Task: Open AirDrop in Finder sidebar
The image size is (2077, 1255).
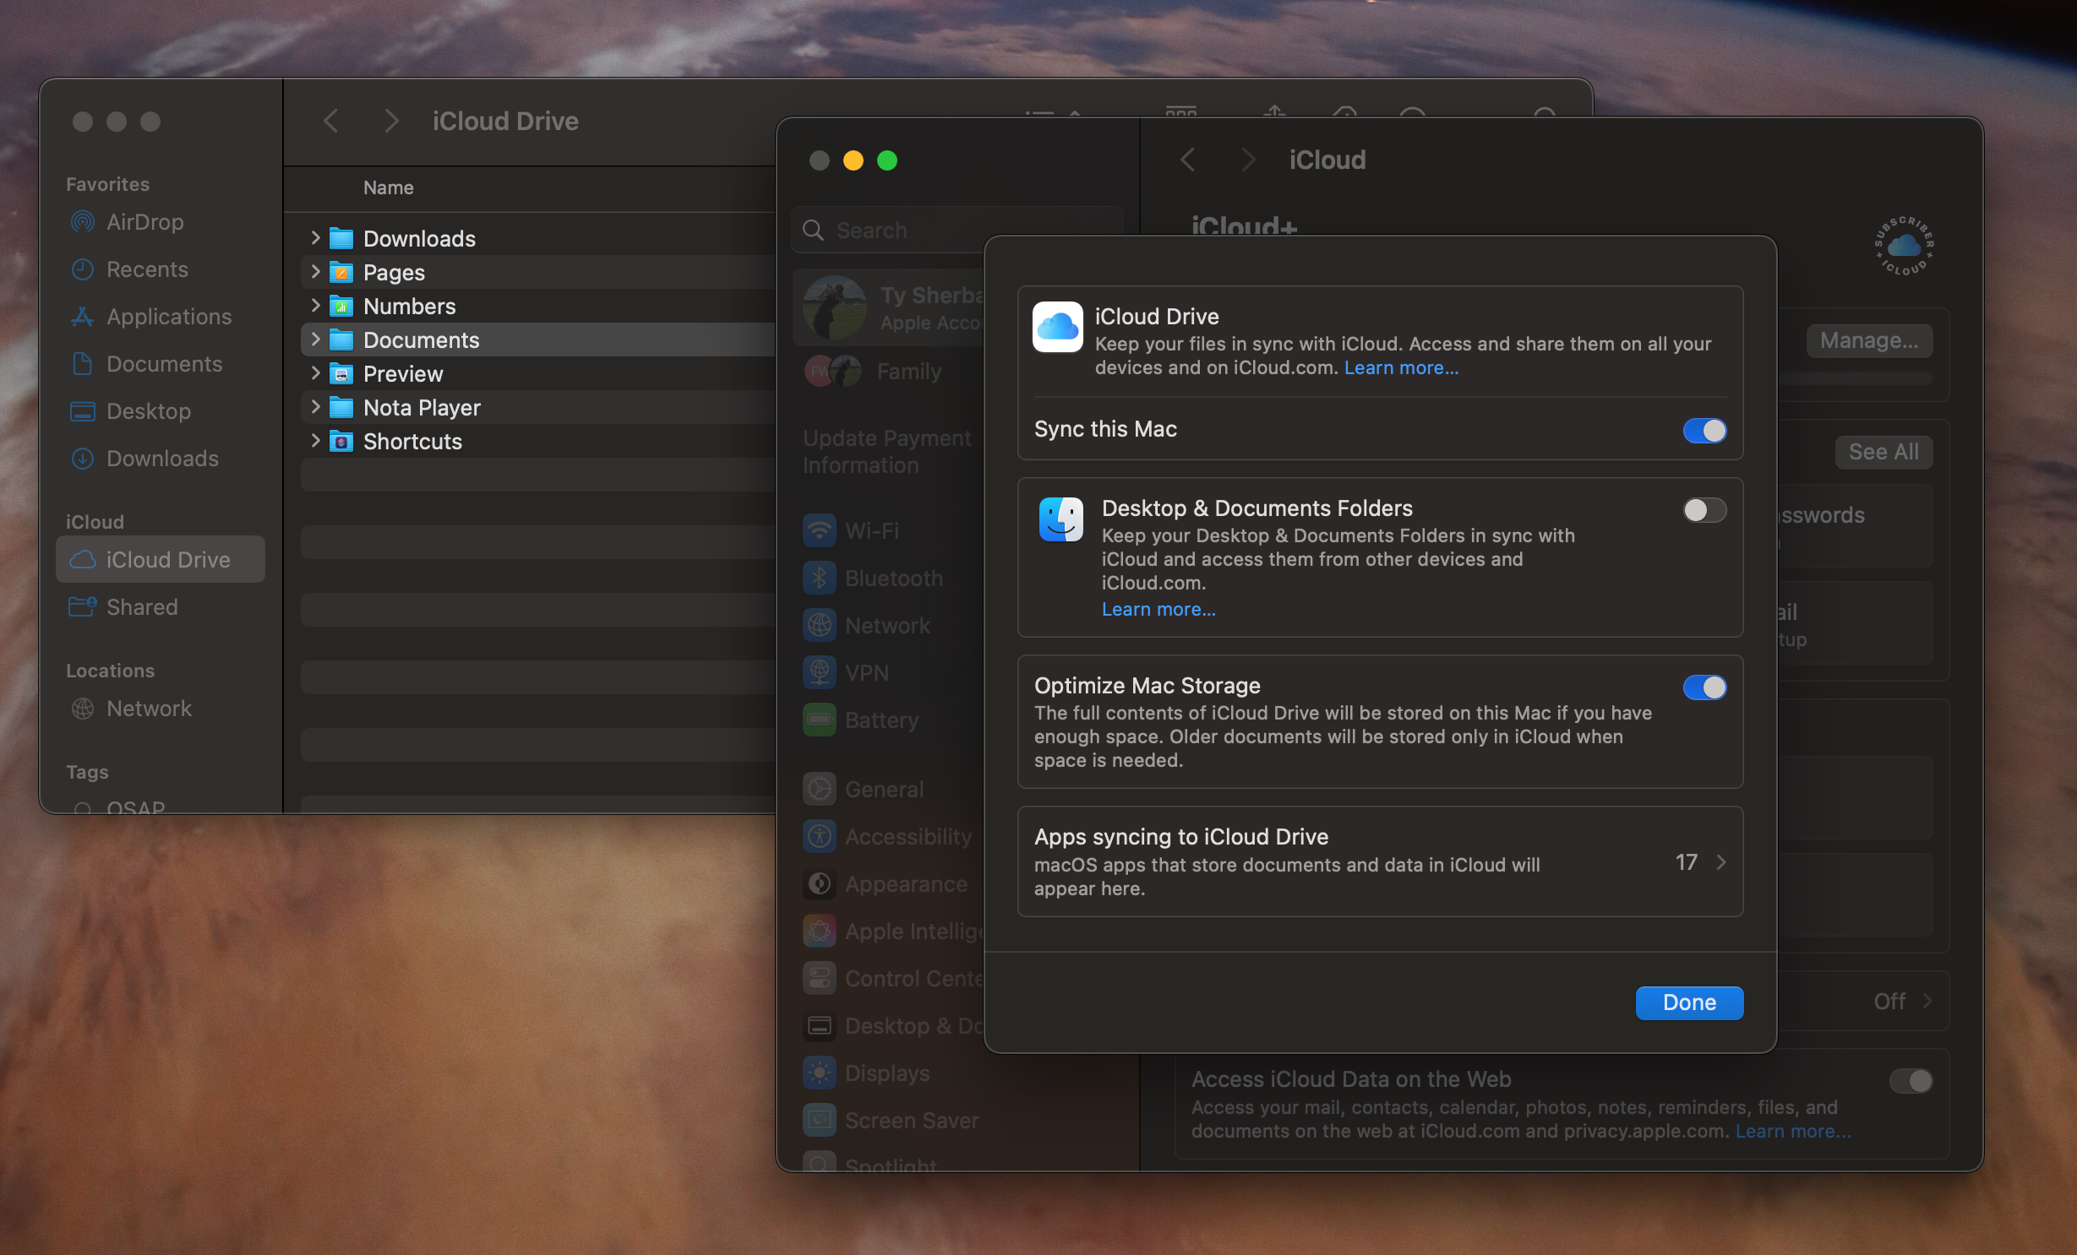Action: click(x=161, y=222)
